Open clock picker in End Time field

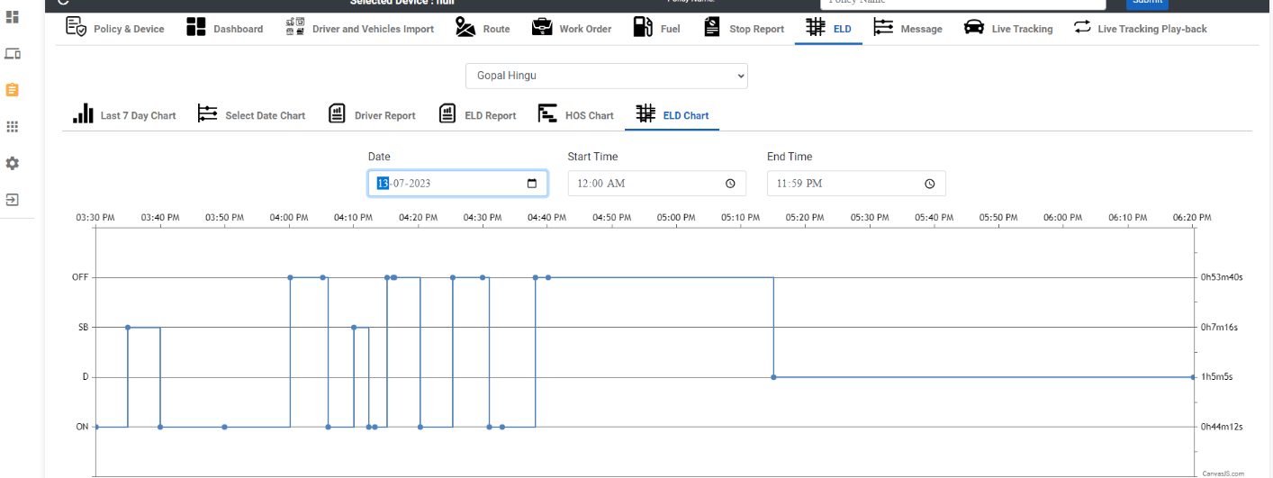pyautogui.click(x=930, y=184)
